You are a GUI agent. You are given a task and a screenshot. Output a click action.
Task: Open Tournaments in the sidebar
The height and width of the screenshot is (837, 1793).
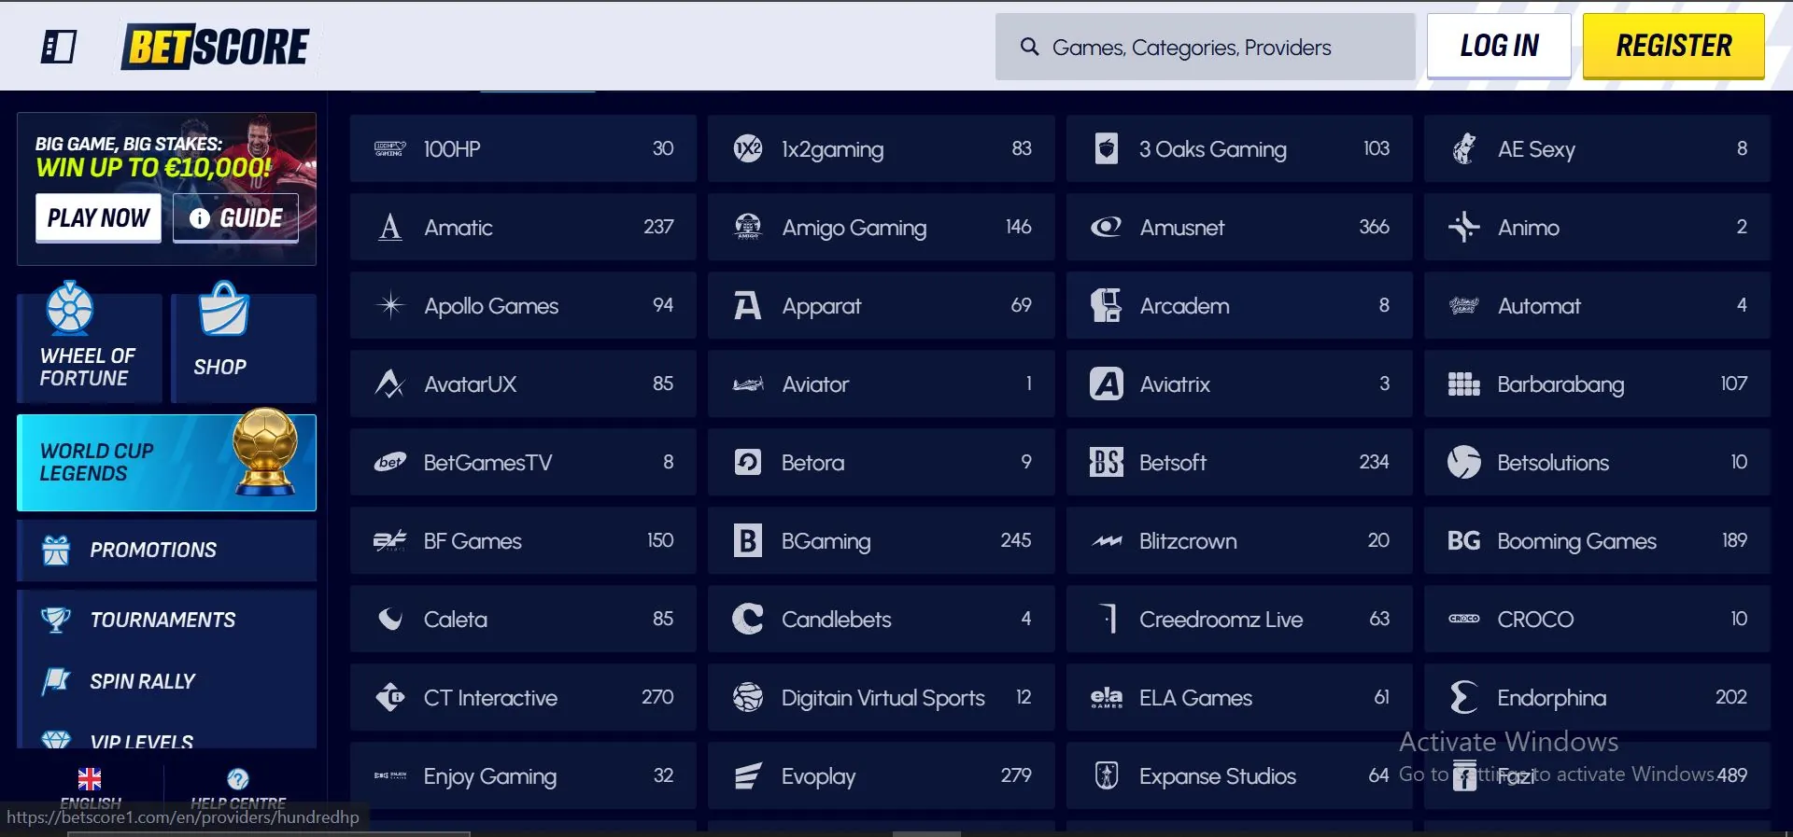(x=166, y=620)
